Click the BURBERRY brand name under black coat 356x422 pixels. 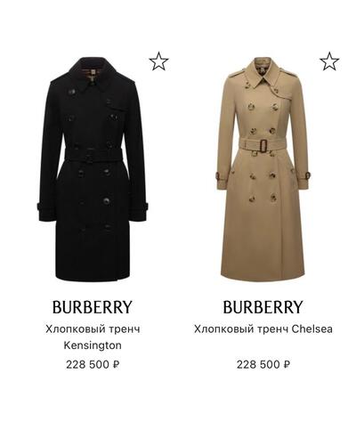click(x=93, y=307)
